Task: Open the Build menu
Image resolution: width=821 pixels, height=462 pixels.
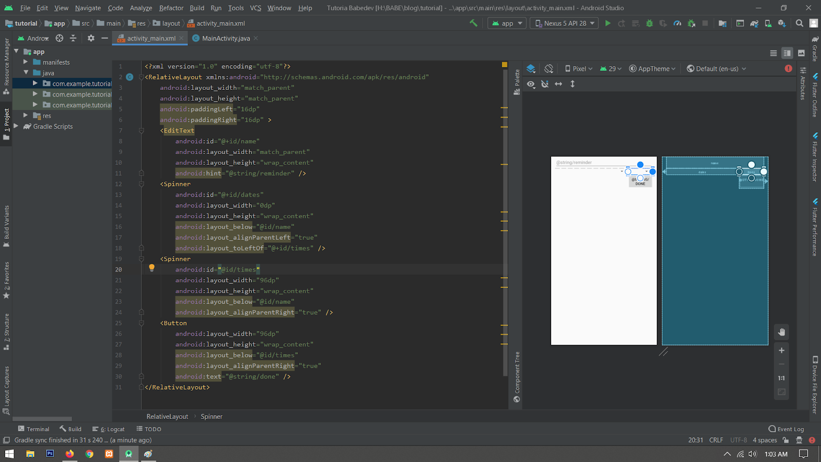Action: coord(197,8)
